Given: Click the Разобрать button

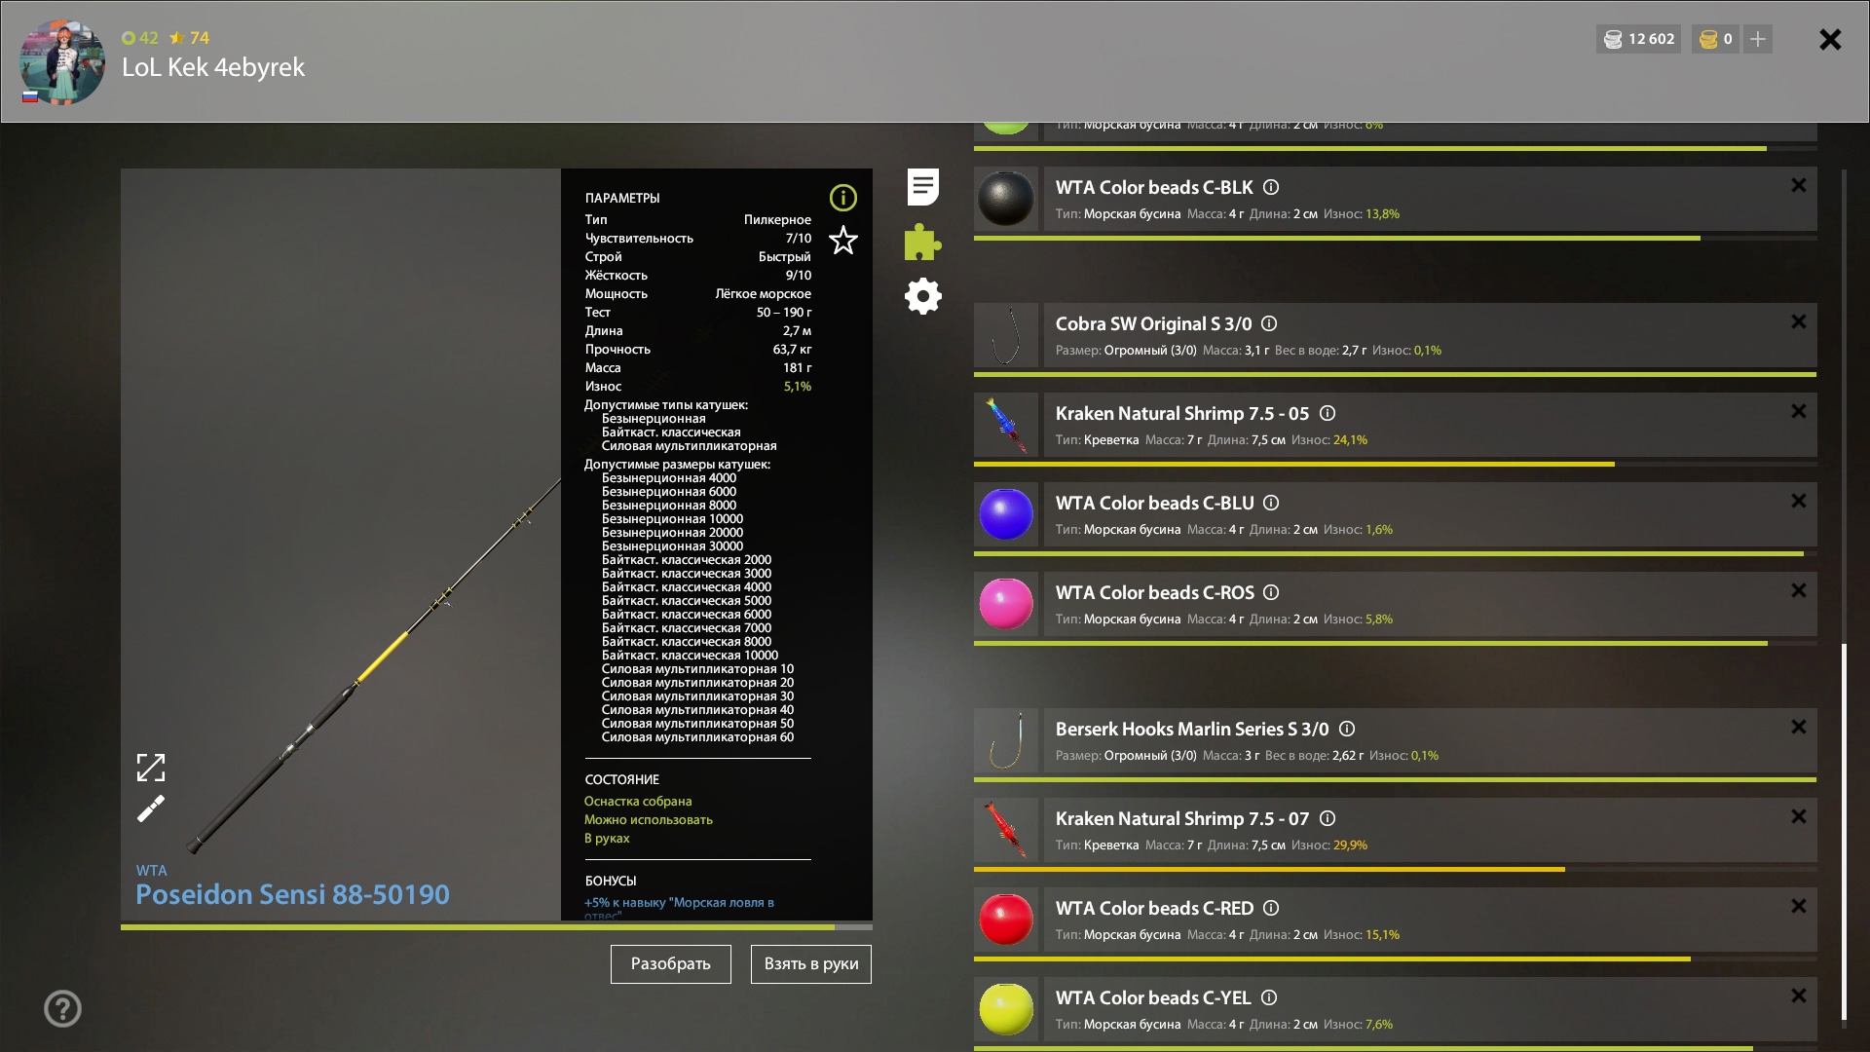Looking at the screenshot, I should tap(671, 964).
